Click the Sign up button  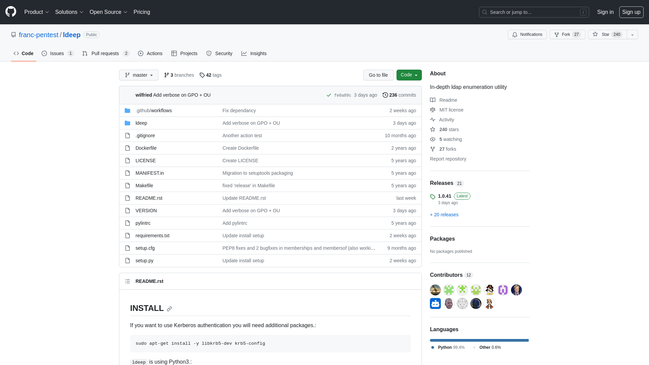coord(631,12)
